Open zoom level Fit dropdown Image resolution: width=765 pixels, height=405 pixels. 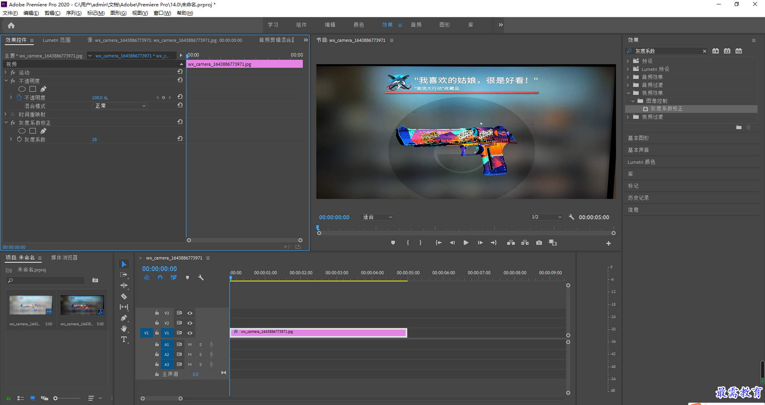click(377, 217)
